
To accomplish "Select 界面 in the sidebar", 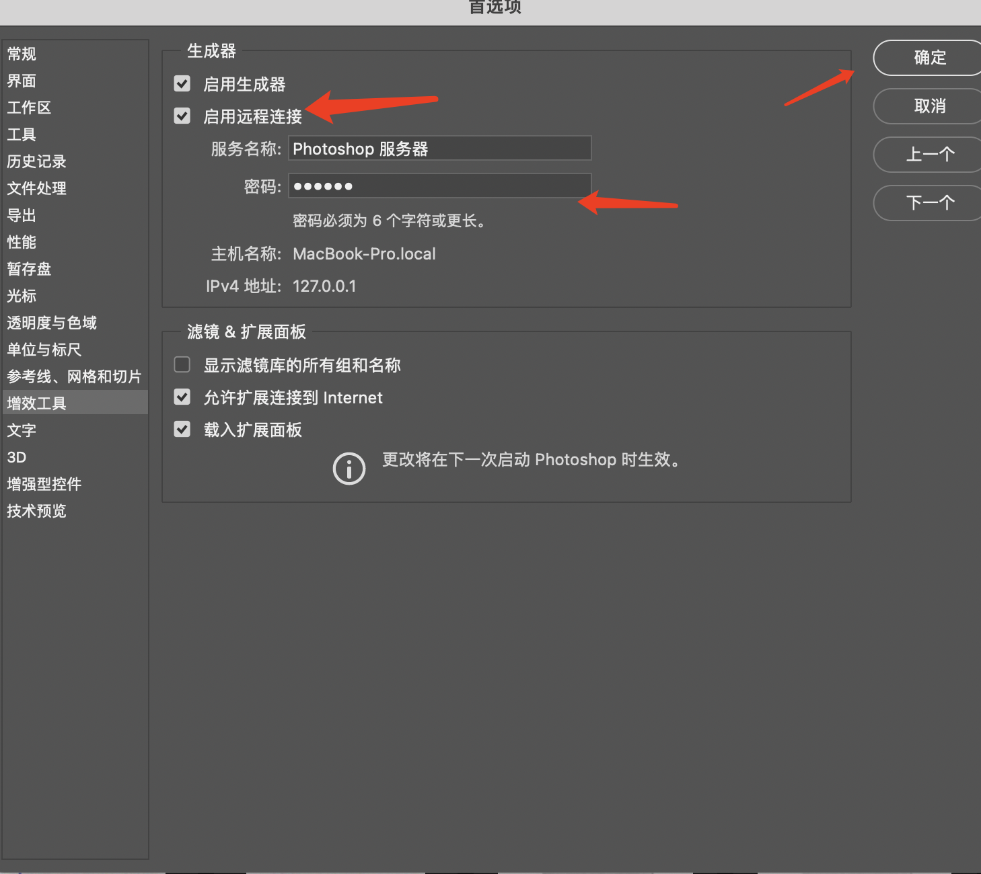I will click(75, 81).
